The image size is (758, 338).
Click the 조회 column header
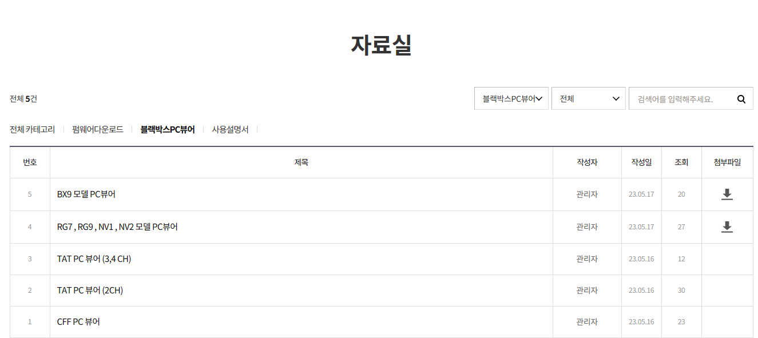681,162
